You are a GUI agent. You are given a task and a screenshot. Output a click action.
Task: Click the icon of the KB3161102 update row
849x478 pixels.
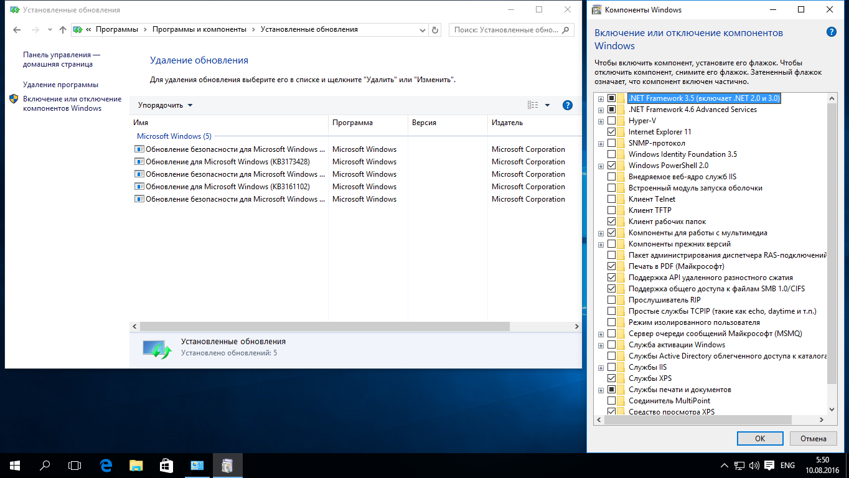pos(139,187)
